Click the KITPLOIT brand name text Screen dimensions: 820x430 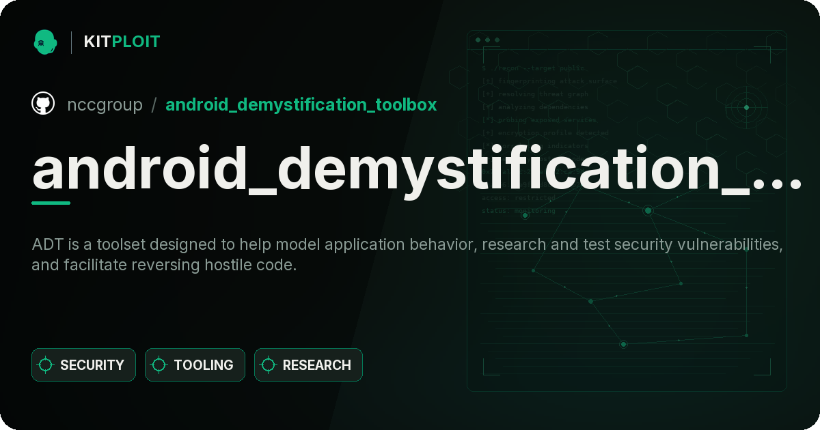coord(122,42)
